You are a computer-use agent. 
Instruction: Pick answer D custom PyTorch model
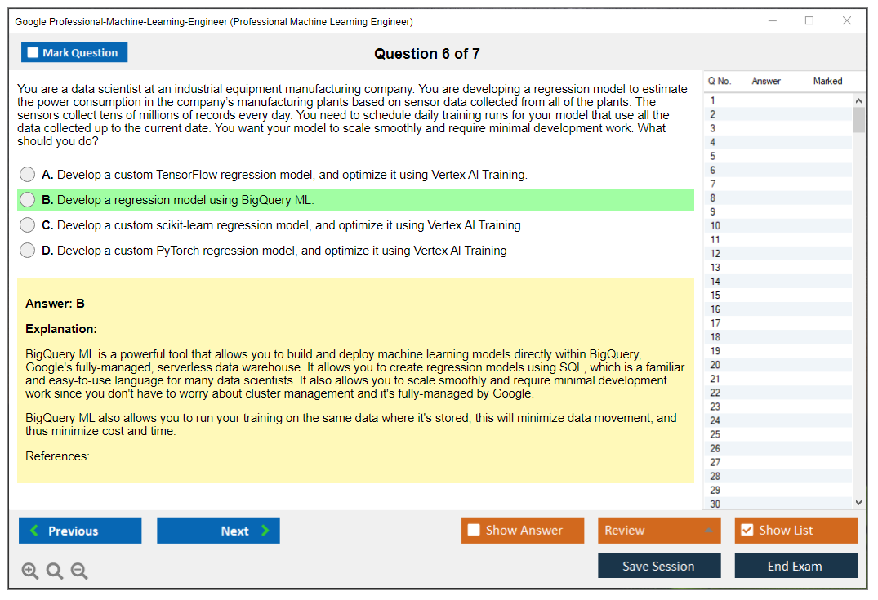28,251
